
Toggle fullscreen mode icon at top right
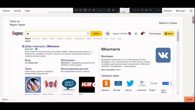tap(191, 11)
